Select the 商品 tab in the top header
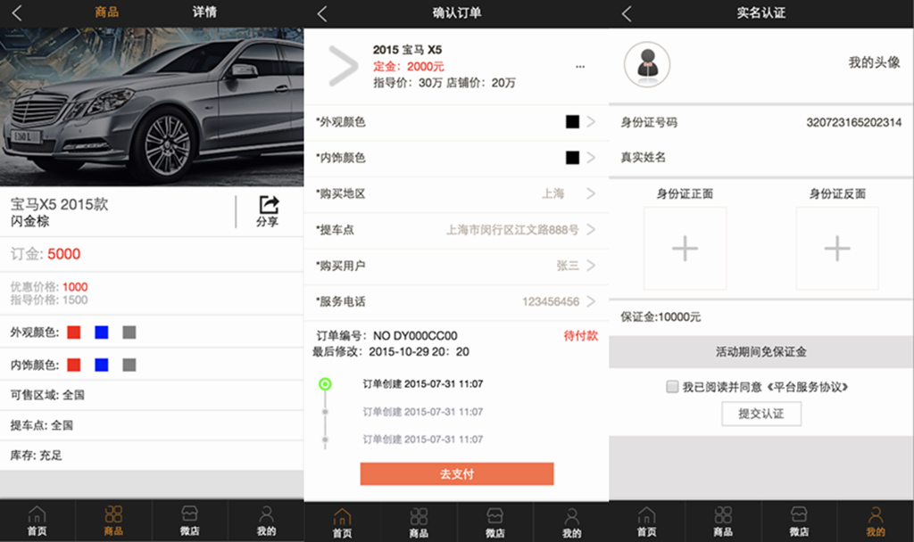This screenshot has width=914, height=542. [107, 12]
